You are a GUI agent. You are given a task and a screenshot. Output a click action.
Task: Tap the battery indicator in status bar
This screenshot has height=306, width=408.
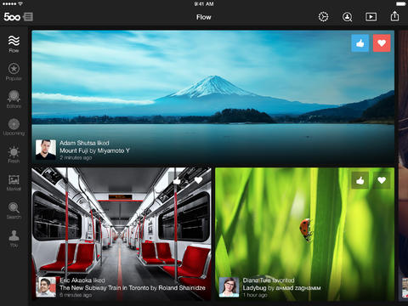pyautogui.click(x=400, y=3)
